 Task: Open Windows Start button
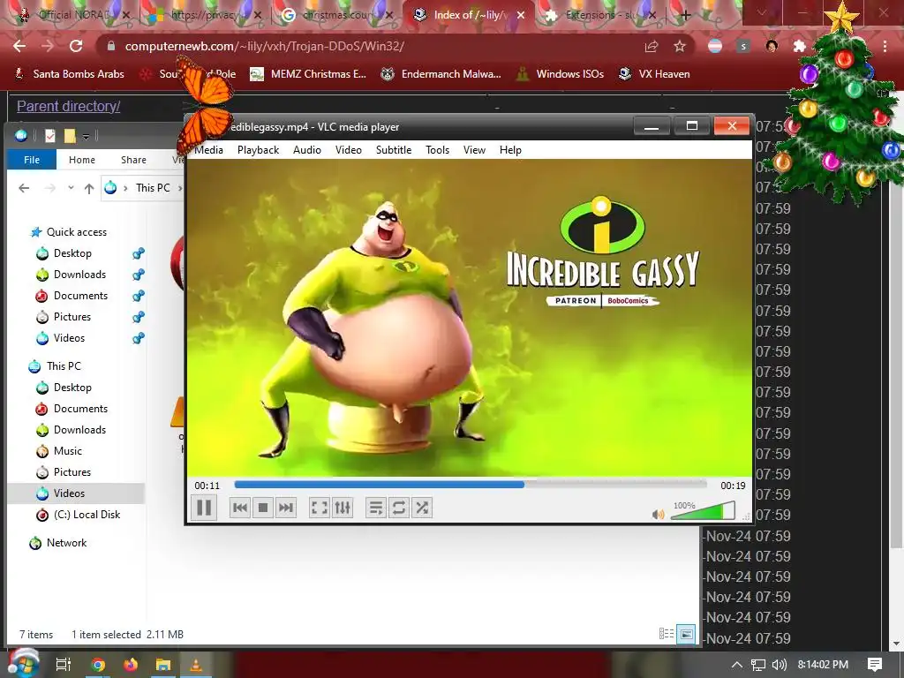point(23,664)
